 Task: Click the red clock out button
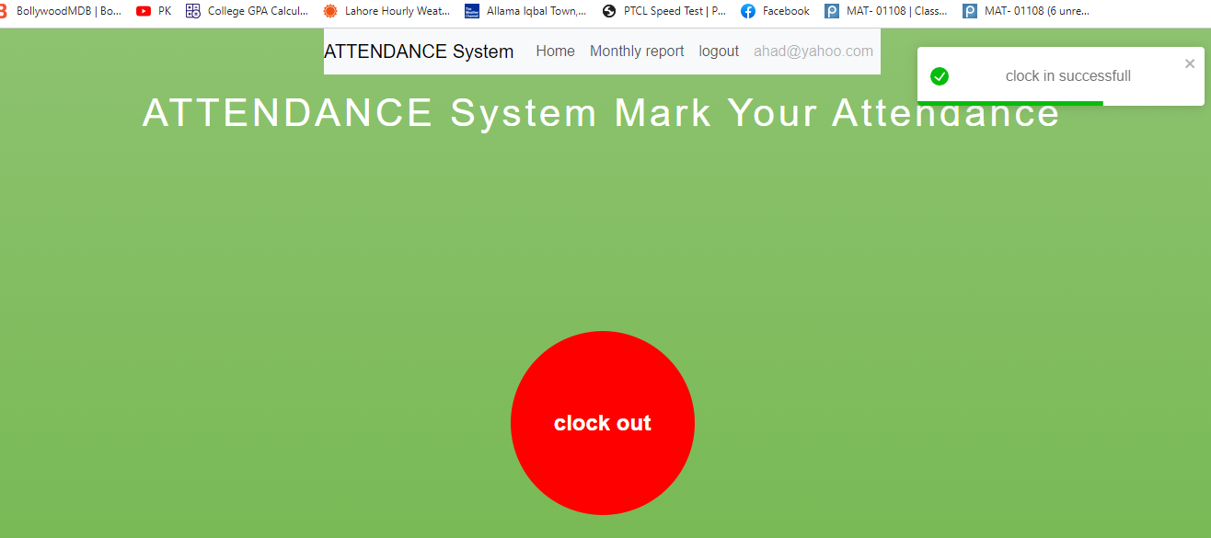click(603, 423)
